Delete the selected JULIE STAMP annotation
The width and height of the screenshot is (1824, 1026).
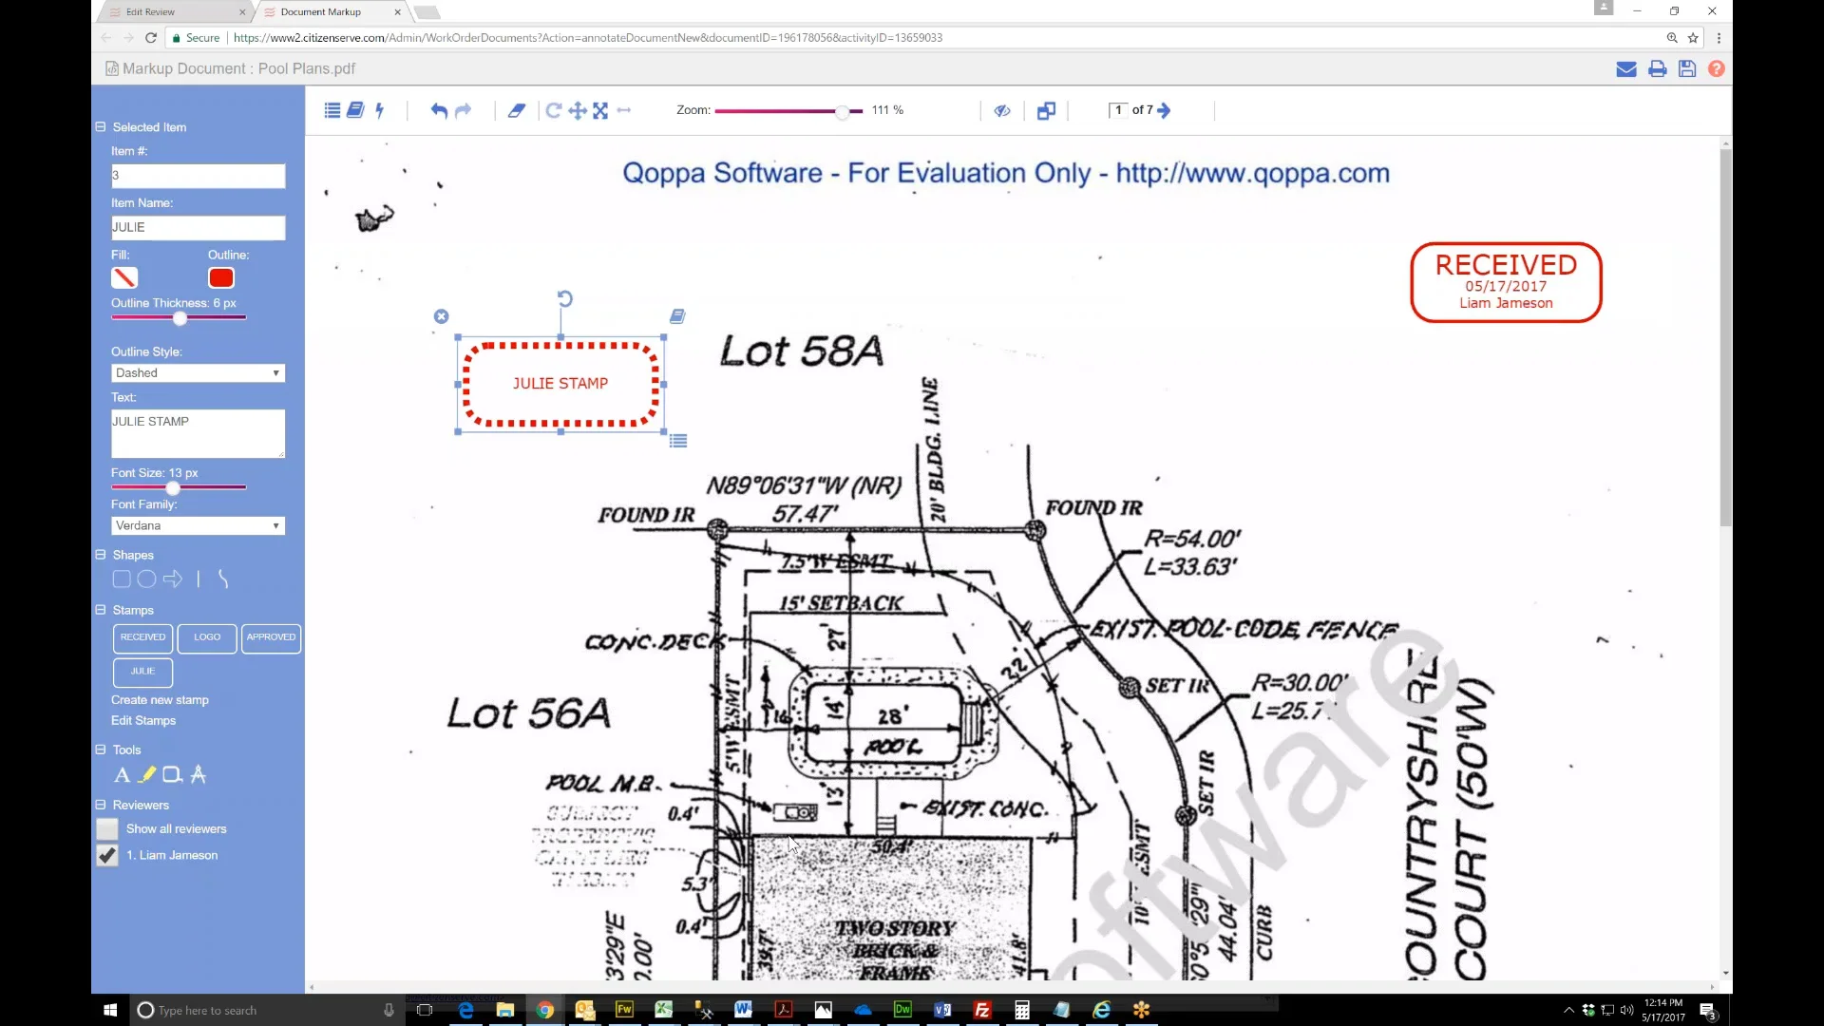(441, 316)
